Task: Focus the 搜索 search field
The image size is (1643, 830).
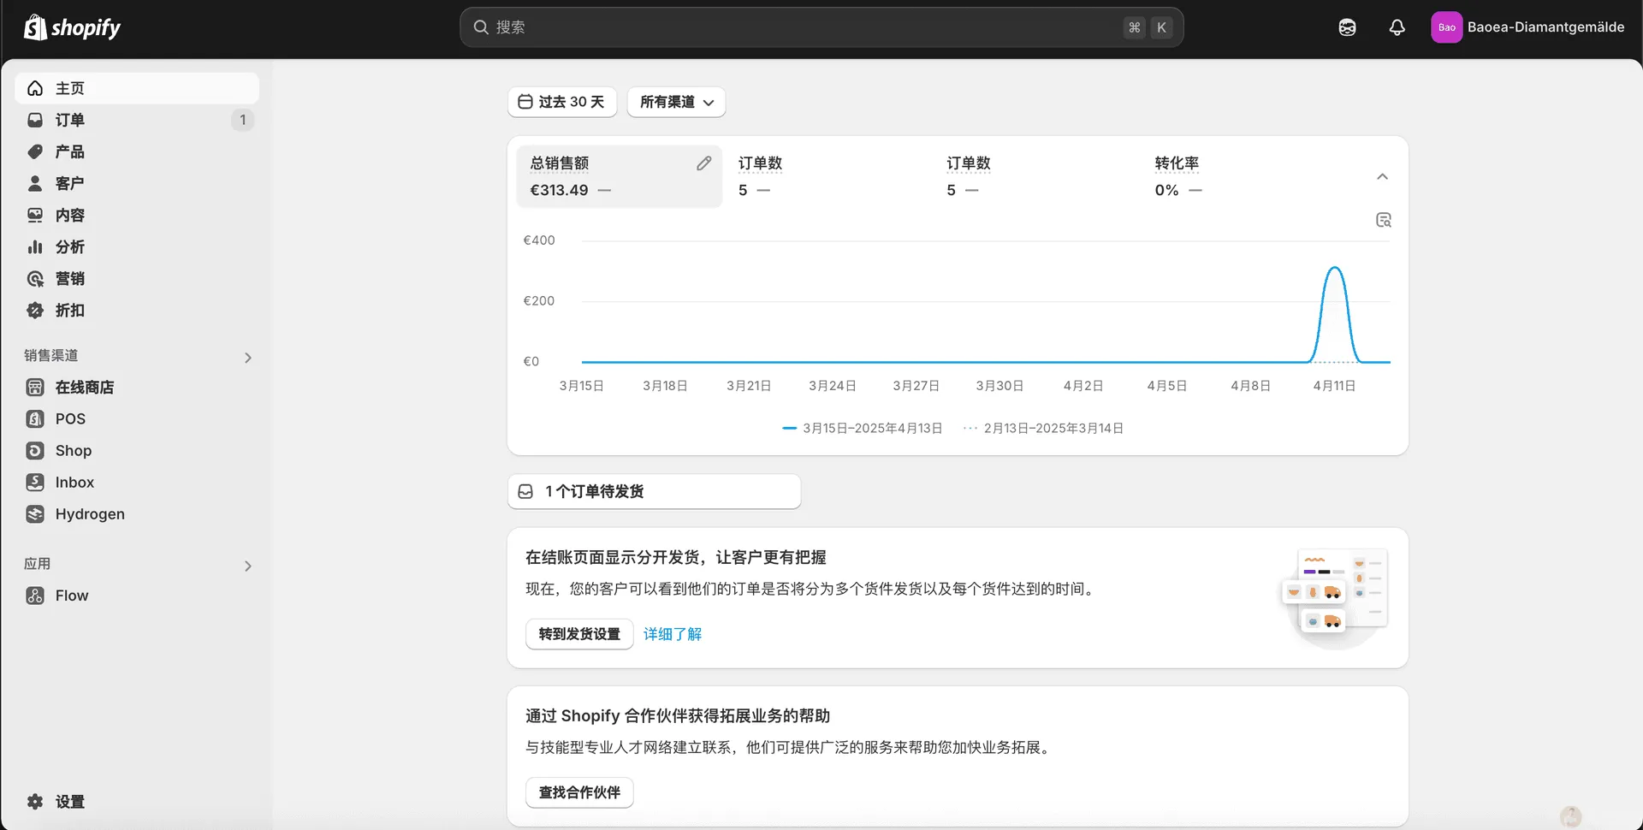Action: pyautogui.click(x=821, y=27)
